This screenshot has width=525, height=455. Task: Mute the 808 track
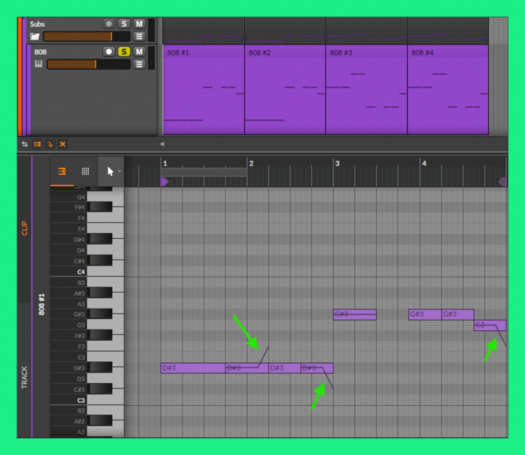pyautogui.click(x=139, y=51)
